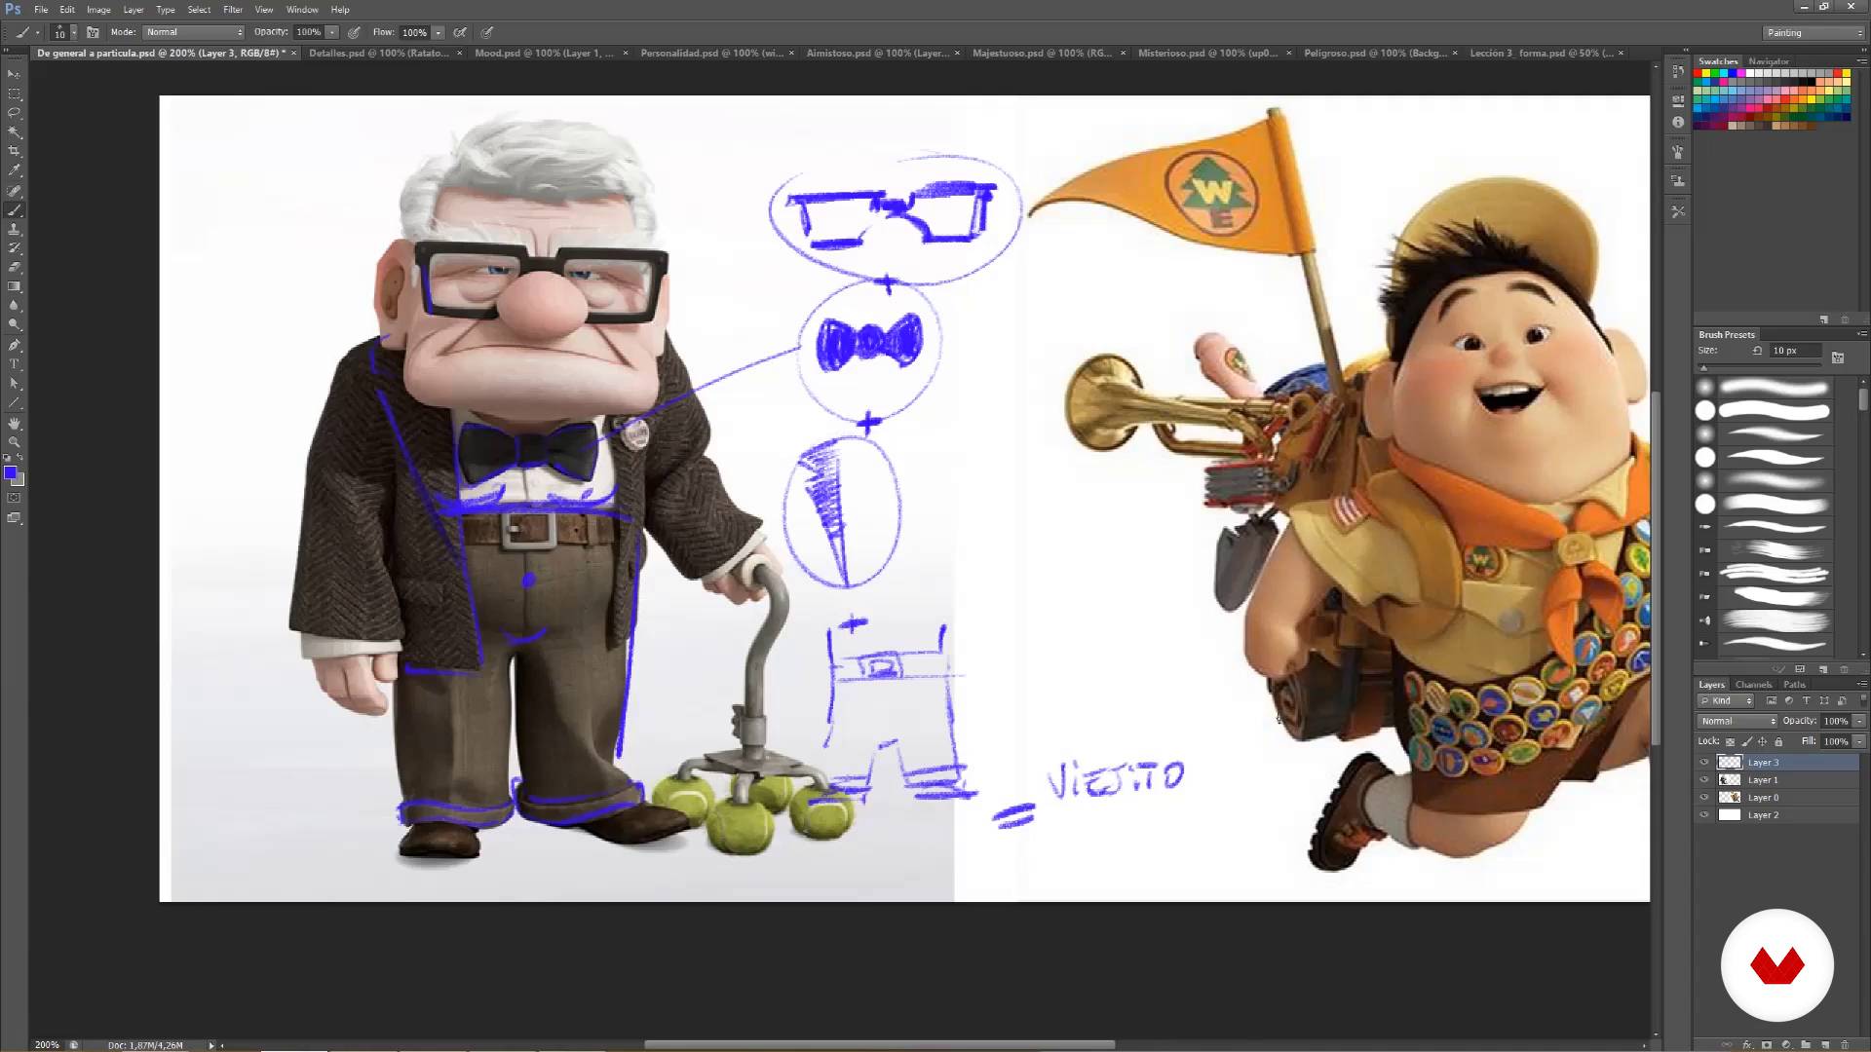Open the Layers panel Opacity dropdown
This screenshot has width=1871, height=1052.
[x=1859, y=721]
